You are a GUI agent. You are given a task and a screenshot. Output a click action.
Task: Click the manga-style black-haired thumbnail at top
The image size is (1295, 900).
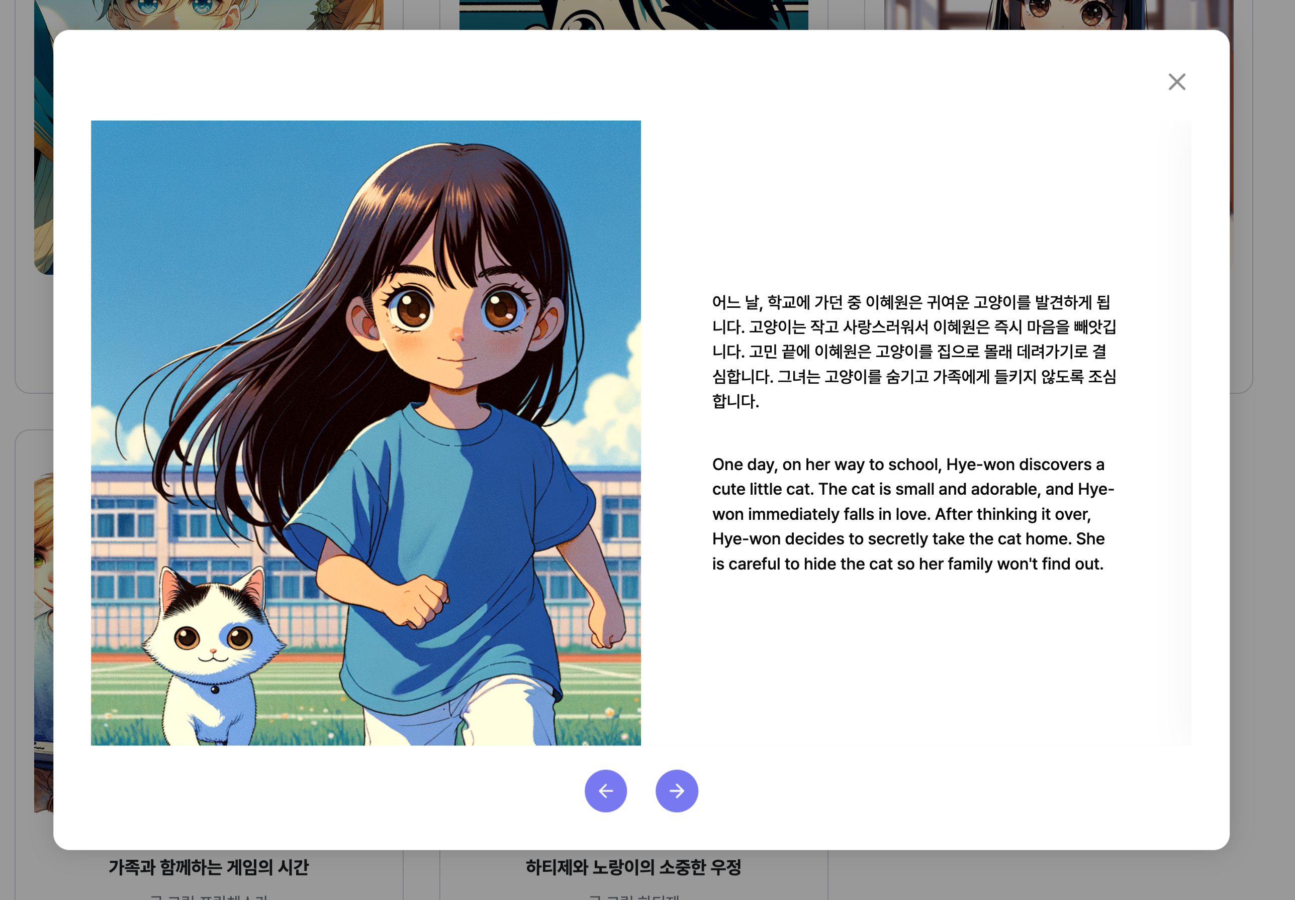633,14
